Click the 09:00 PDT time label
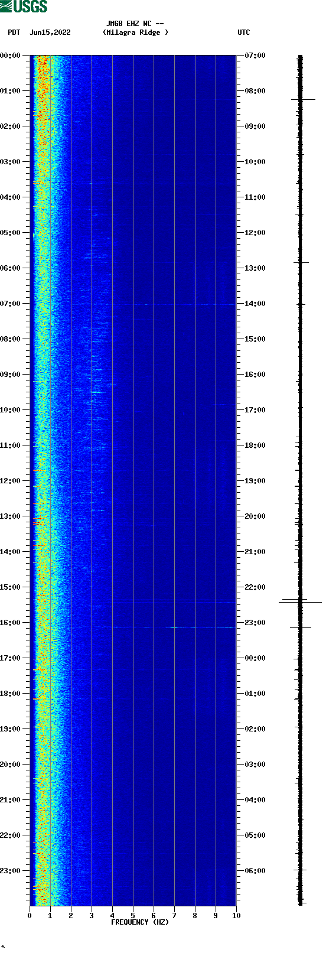The image size is (326, 953). pyautogui.click(x=11, y=375)
